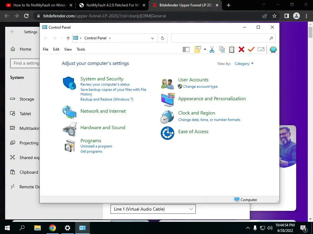Click the orange checkmark Properties icon
This screenshot has height=234, width=313.
point(251,49)
